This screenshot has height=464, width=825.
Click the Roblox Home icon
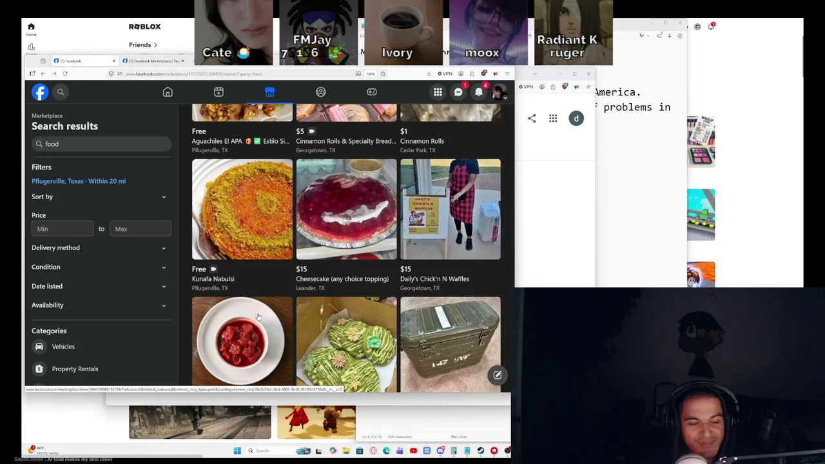tap(31, 26)
